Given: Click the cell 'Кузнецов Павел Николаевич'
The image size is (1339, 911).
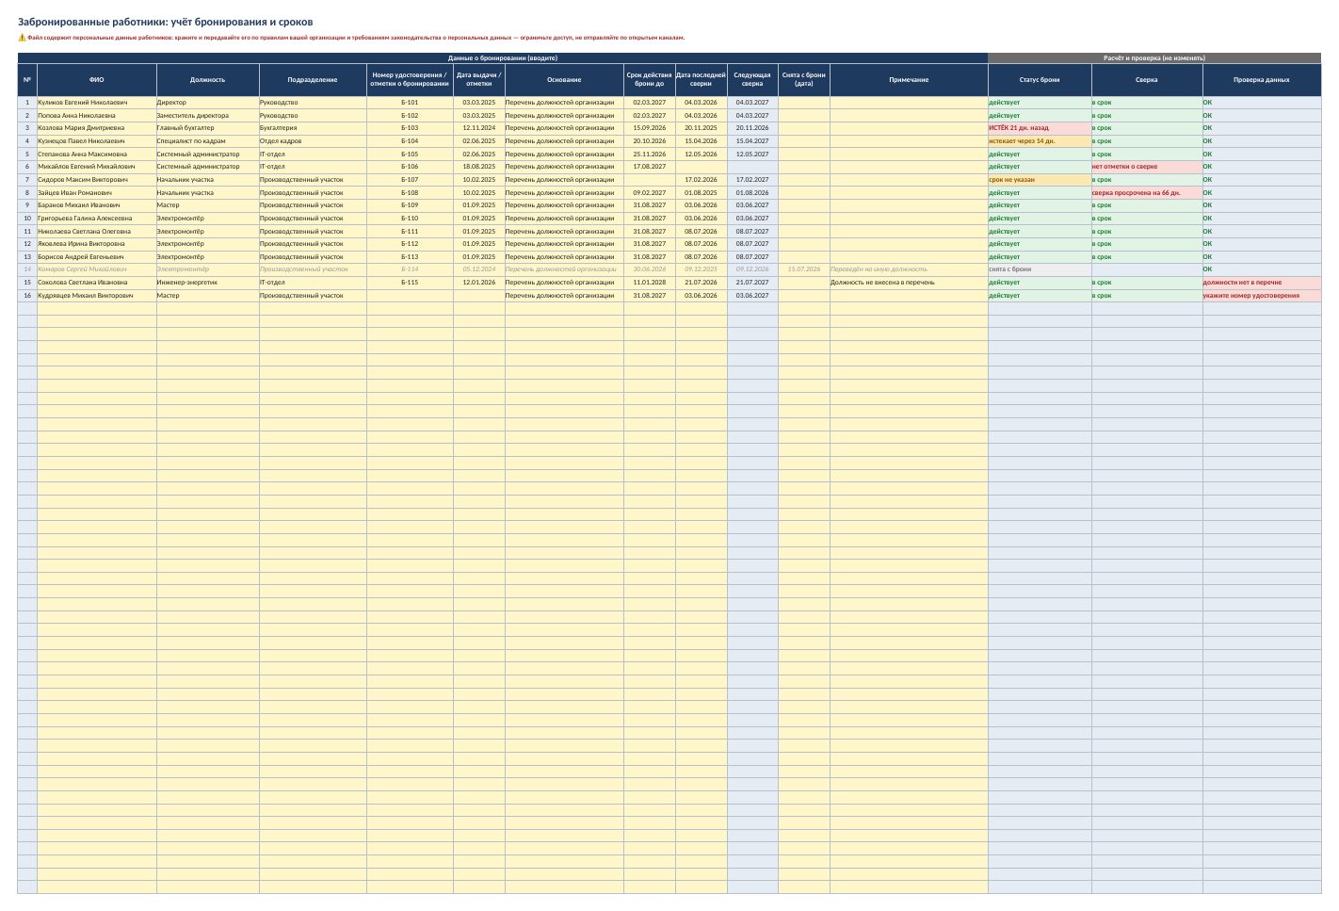Looking at the screenshot, I should coord(97,141).
